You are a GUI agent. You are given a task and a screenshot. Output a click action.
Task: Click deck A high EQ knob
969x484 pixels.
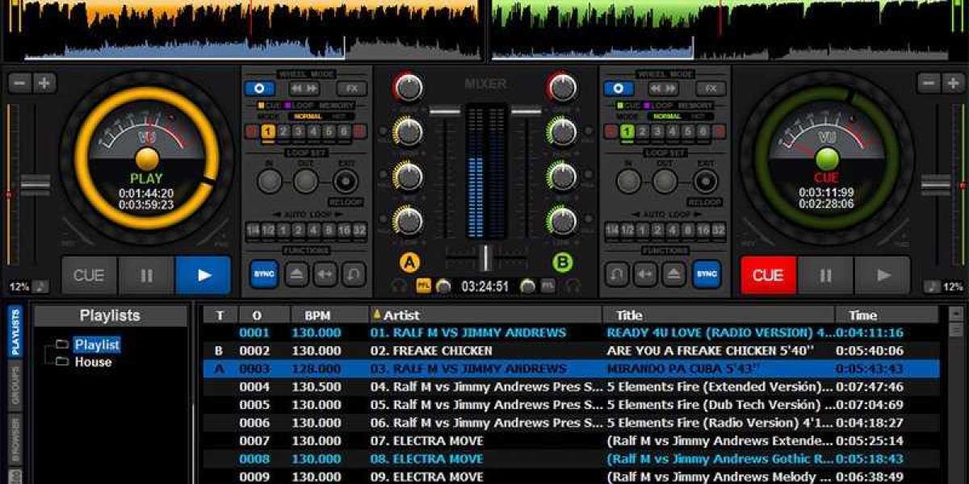(x=409, y=131)
